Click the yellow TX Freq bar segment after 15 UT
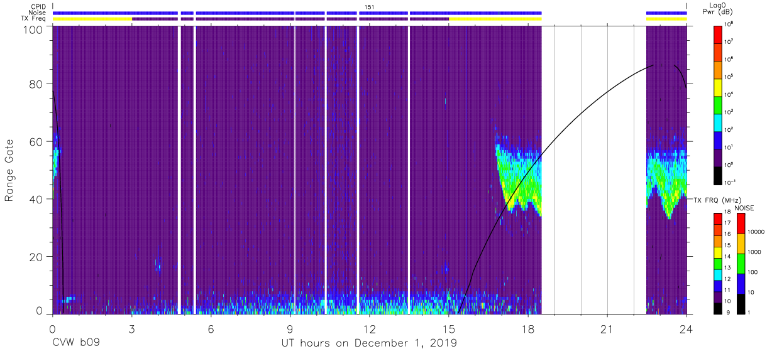Image resolution: width=772 pixels, height=356 pixels. coord(495,19)
